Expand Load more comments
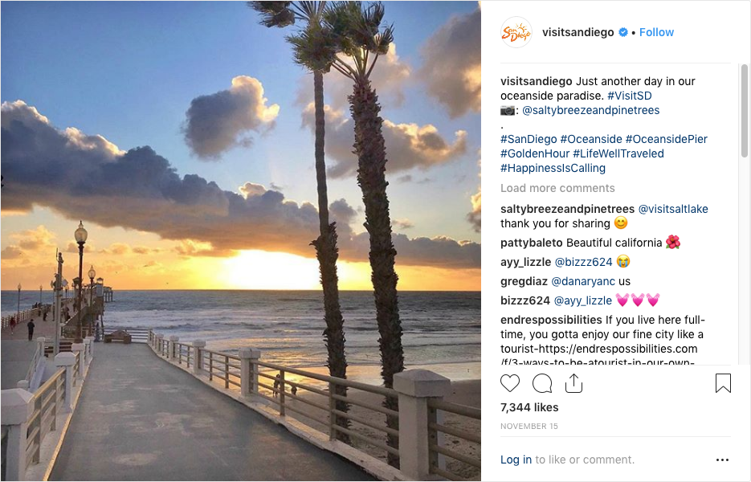The width and height of the screenshot is (751, 482). pos(557,188)
